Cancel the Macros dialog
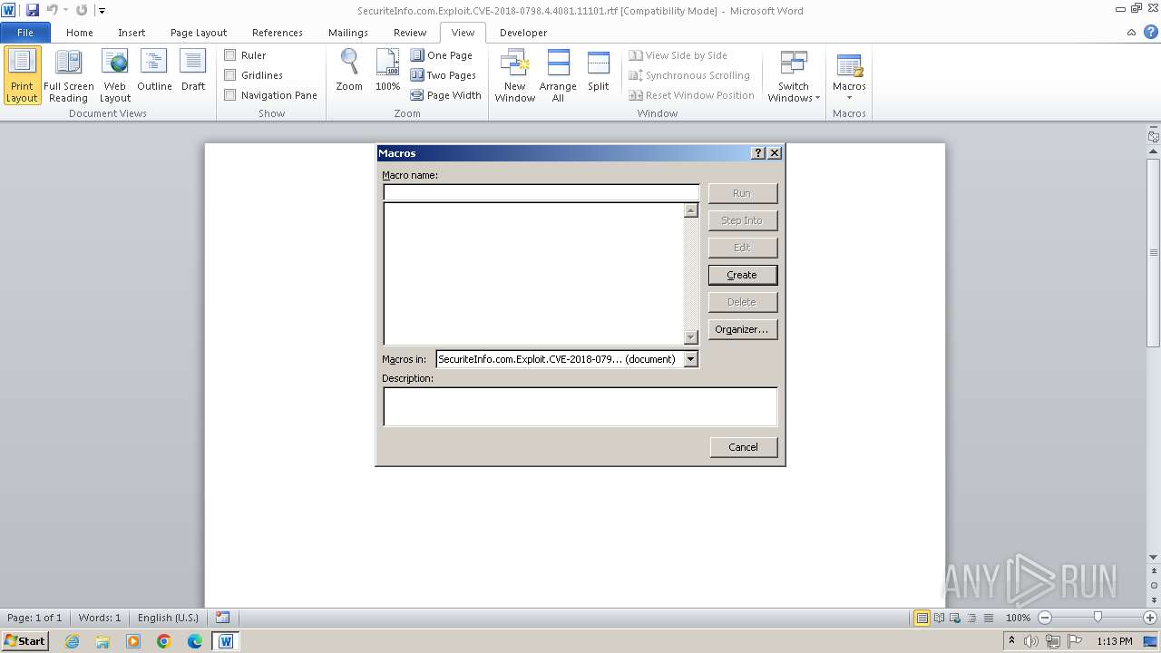The width and height of the screenshot is (1161, 653). (743, 447)
